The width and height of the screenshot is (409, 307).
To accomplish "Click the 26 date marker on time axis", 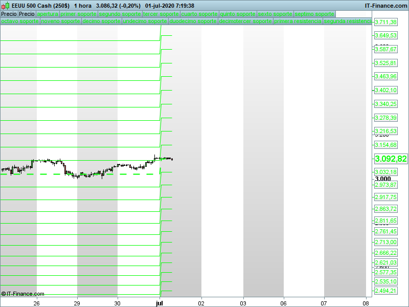I will click(36, 303).
